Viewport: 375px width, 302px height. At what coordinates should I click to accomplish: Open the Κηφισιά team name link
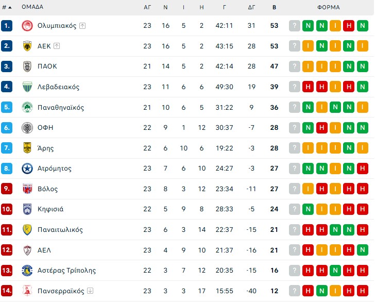50,209
